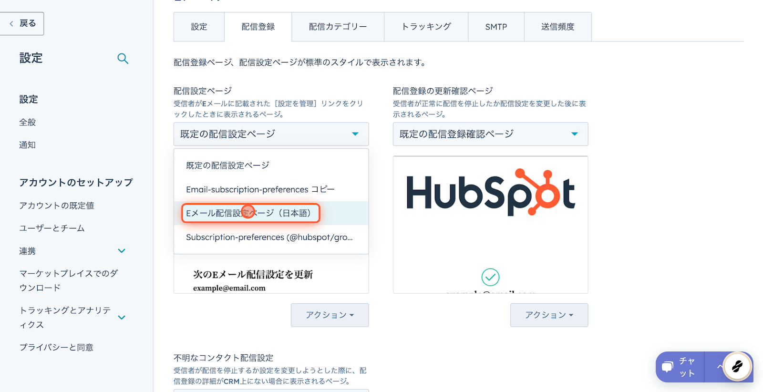Image resolution: width=763 pixels, height=392 pixels.
Task: Expand トラッキングとアナリティクス sidebar section
Action: coord(122,318)
